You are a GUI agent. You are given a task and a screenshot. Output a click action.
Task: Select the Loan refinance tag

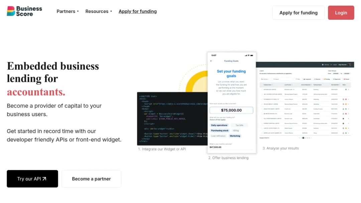[x=218, y=136]
